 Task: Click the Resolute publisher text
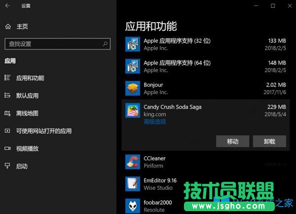tap(154, 210)
